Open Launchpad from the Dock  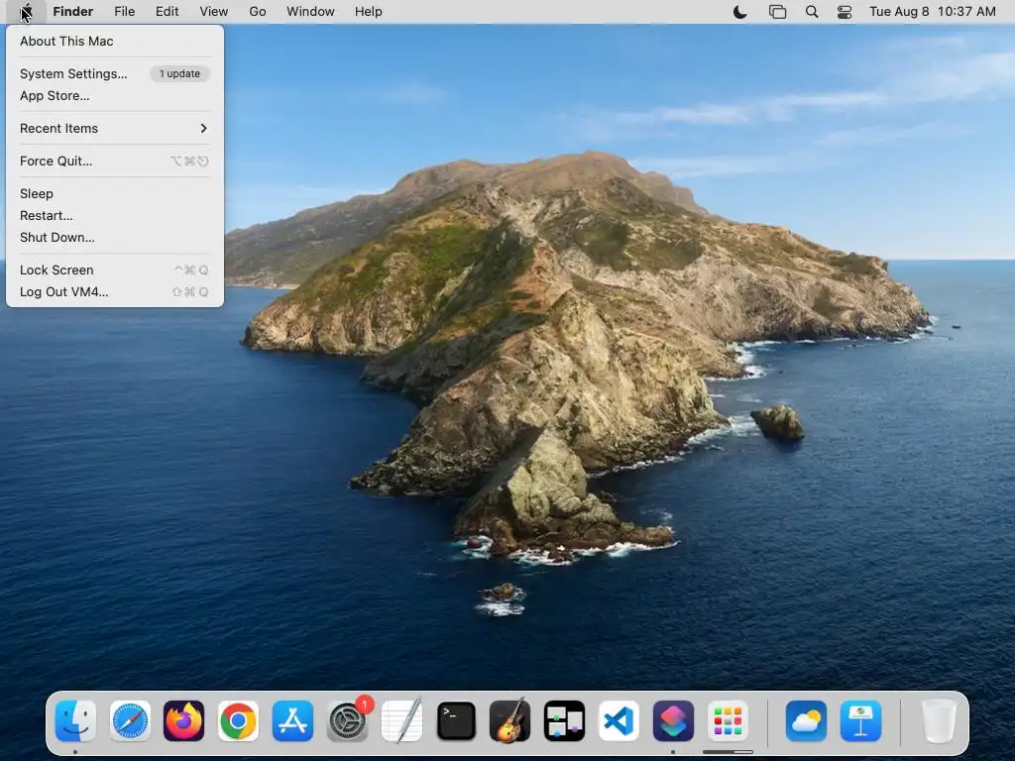coord(728,721)
